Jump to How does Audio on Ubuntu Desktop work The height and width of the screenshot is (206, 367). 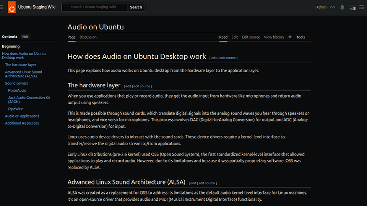[x=24, y=56]
